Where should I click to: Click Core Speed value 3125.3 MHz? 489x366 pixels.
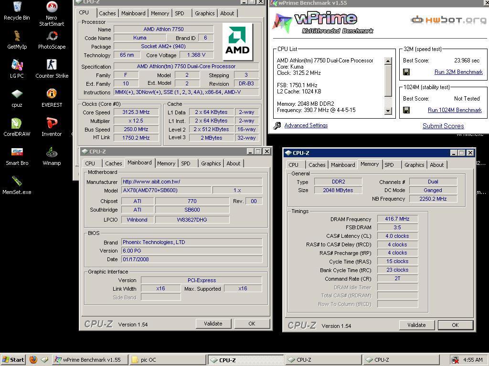click(x=136, y=112)
